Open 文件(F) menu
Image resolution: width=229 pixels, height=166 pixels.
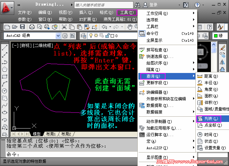(25, 12)
